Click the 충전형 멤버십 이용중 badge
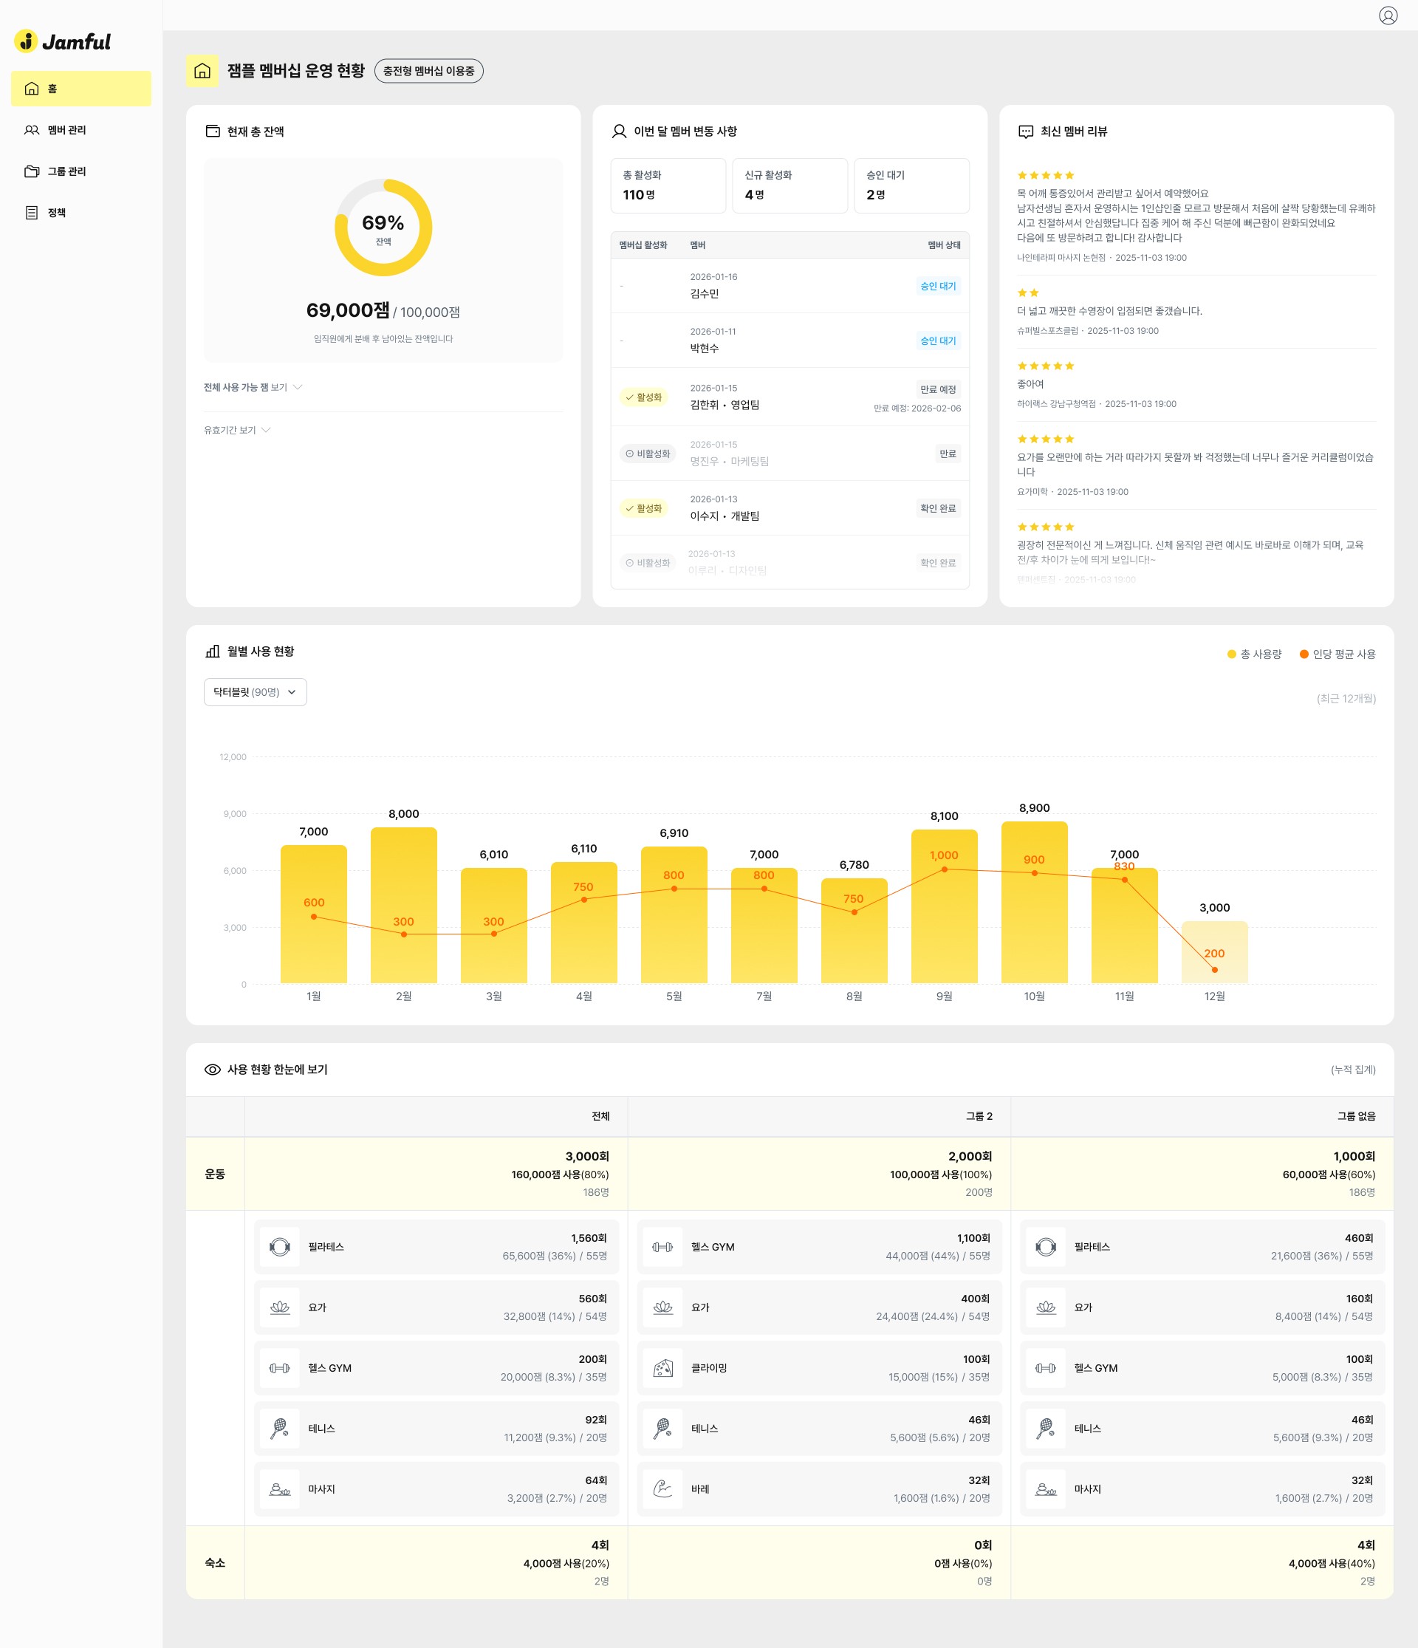1418x1648 pixels. [428, 71]
